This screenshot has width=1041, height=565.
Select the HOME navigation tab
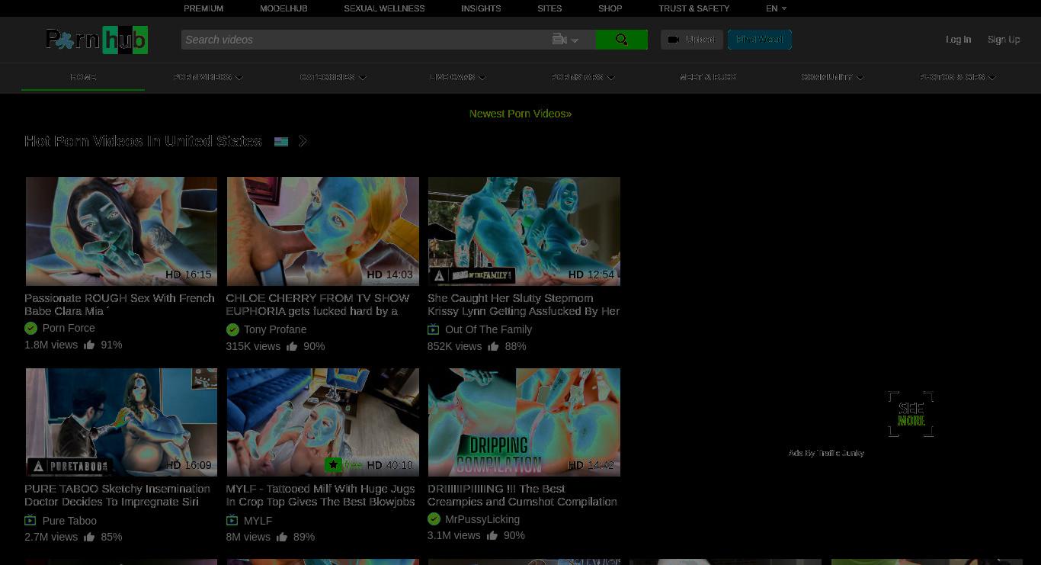pos(83,77)
